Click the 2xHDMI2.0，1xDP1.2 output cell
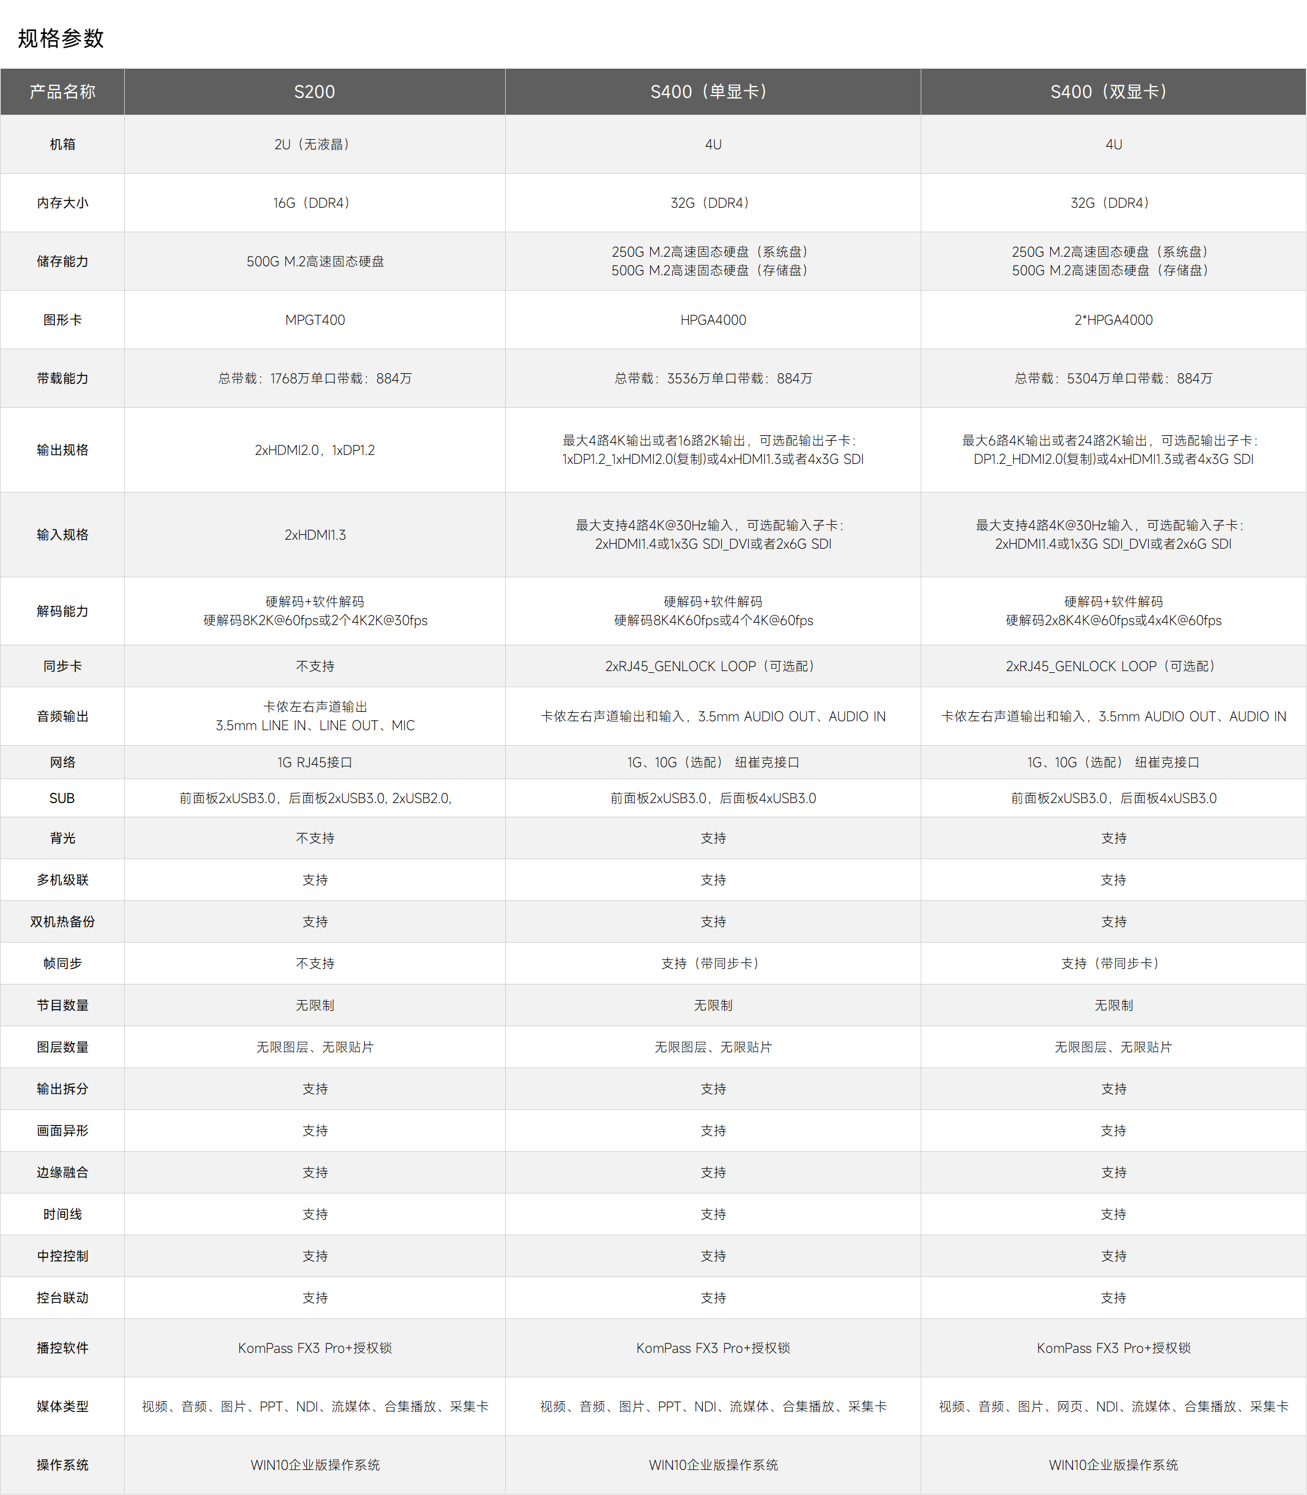Image resolution: width=1307 pixels, height=1495 pixels. tap(314, 450)
